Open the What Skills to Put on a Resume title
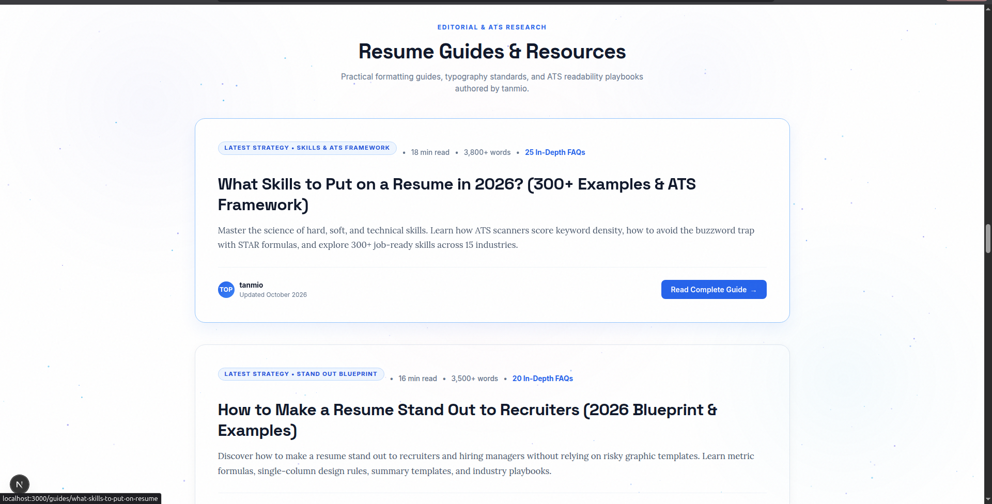 [457, 195]
